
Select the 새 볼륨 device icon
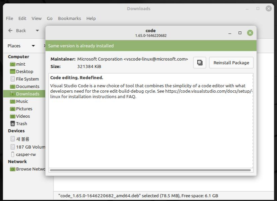coord(13,139)
